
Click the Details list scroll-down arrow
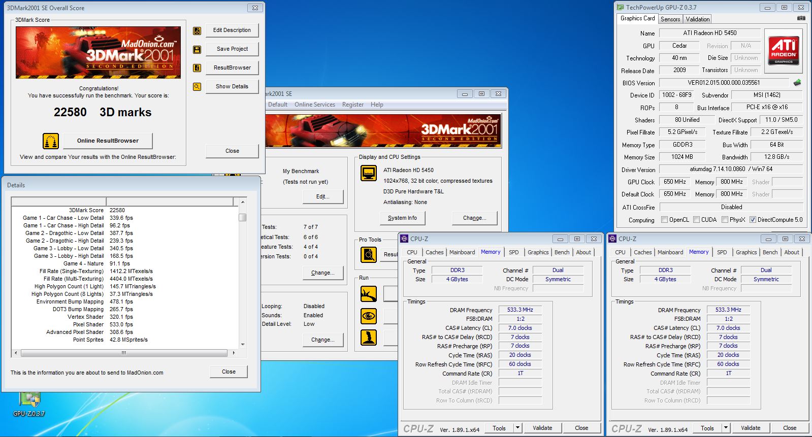(x=243, y=344)
